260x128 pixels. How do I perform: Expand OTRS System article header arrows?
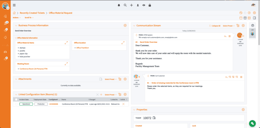[x=136, y=35]
